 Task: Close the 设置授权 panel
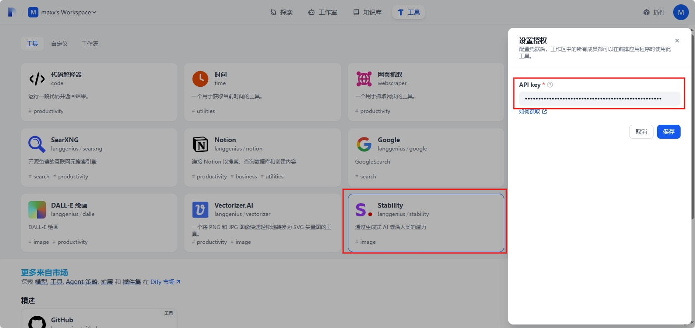click(677, 41)
